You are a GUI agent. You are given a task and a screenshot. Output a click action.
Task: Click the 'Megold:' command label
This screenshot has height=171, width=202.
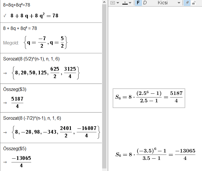[11, 43]
